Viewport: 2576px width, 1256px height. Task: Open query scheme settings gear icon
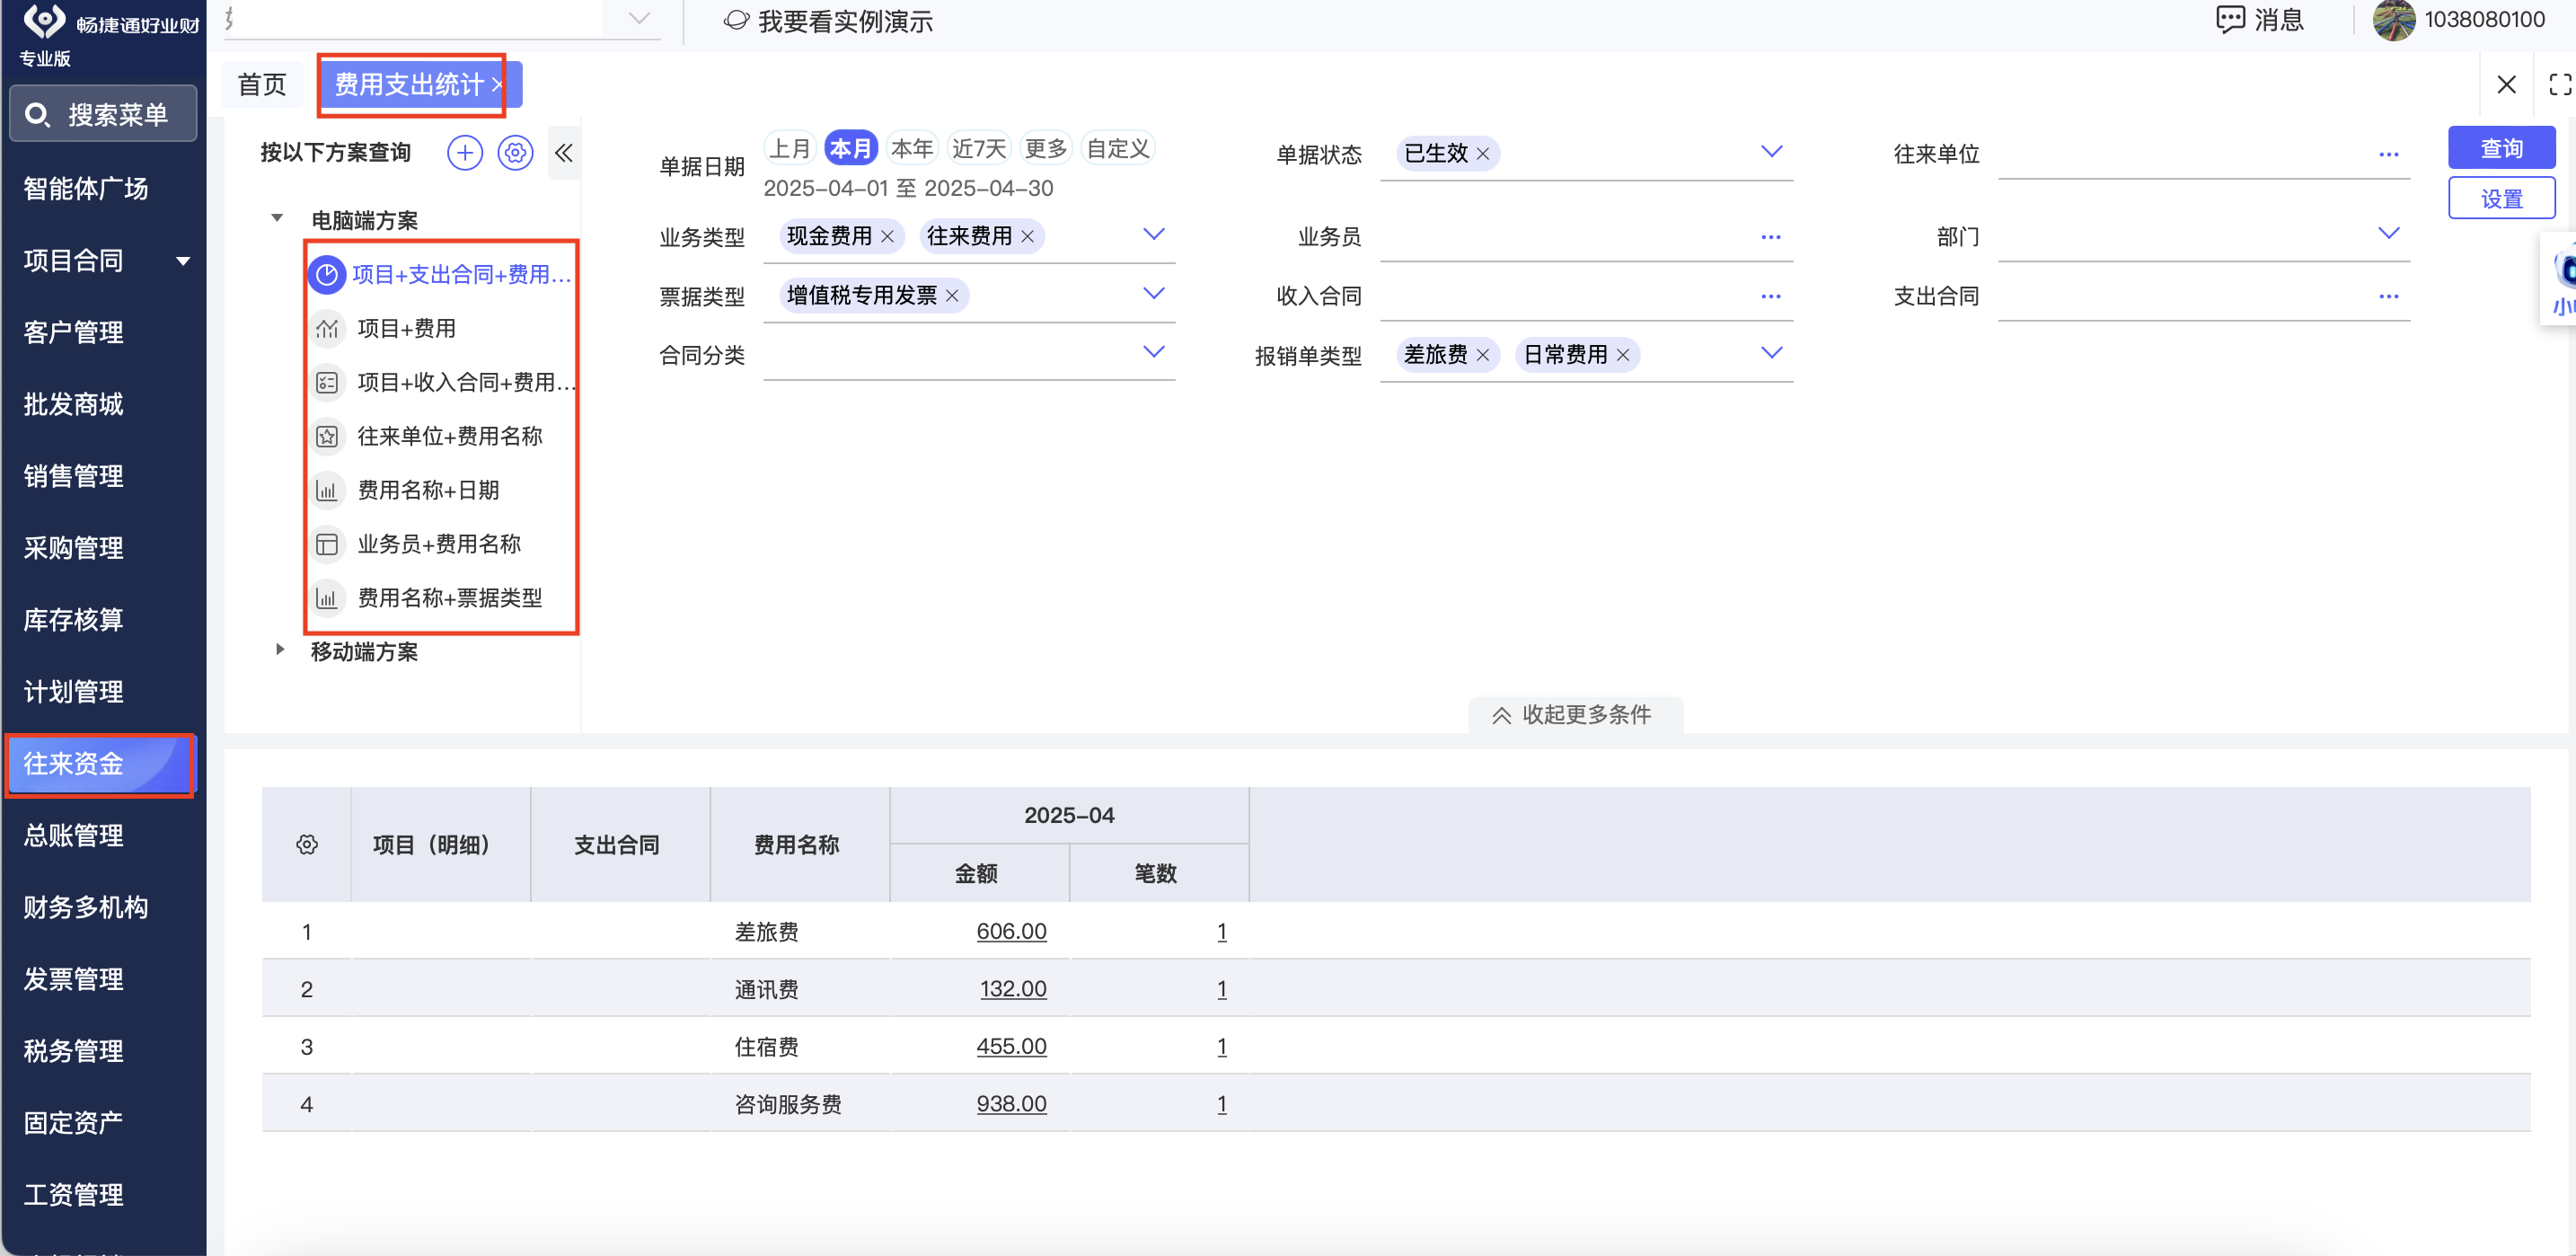[x=515, y=153]
